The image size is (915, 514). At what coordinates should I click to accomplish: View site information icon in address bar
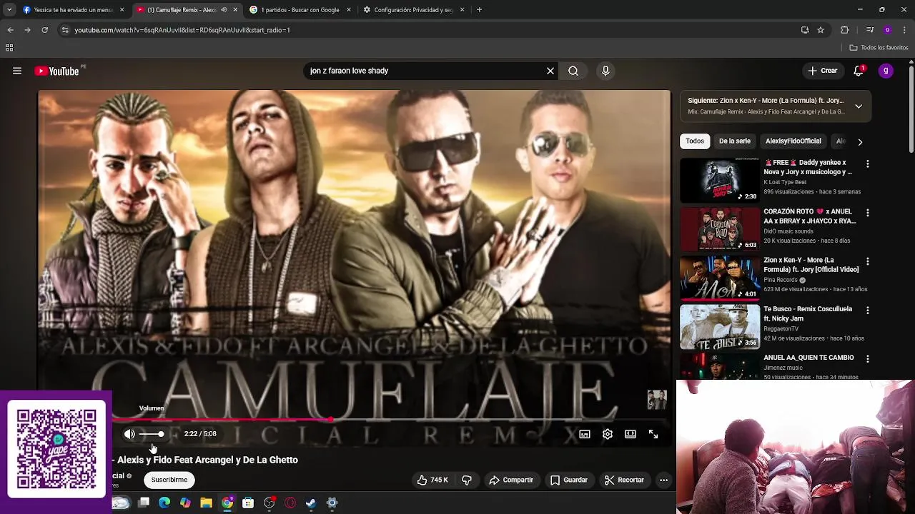(65, 30)
